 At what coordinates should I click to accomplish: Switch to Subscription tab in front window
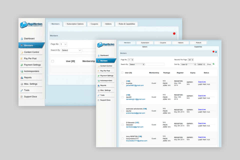tap(145, 43)
